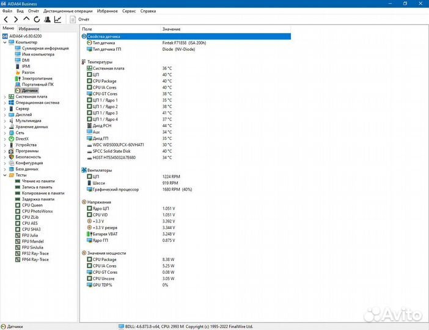Open the Отчёт menu in menu bar

34,11
